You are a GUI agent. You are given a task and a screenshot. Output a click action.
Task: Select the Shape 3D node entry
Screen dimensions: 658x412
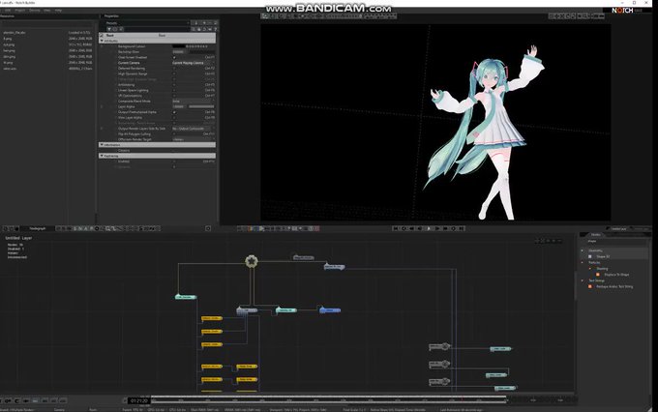point(603,256)
